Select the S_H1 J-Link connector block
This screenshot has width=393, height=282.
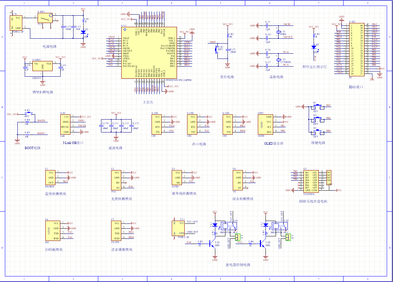[65, 124]
